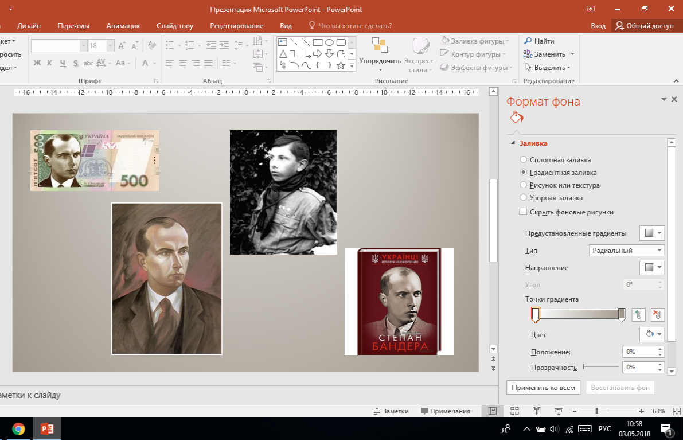Screen dimensions: 683x441
Task: Add a gradient stop
Action: tap(639, 315)
